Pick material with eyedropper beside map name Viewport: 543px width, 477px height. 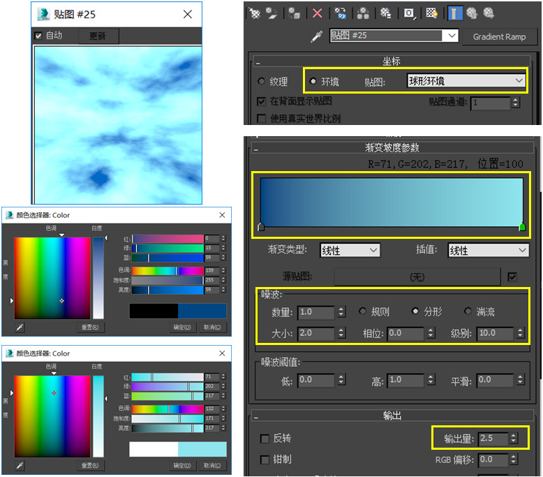click(316, 36)
